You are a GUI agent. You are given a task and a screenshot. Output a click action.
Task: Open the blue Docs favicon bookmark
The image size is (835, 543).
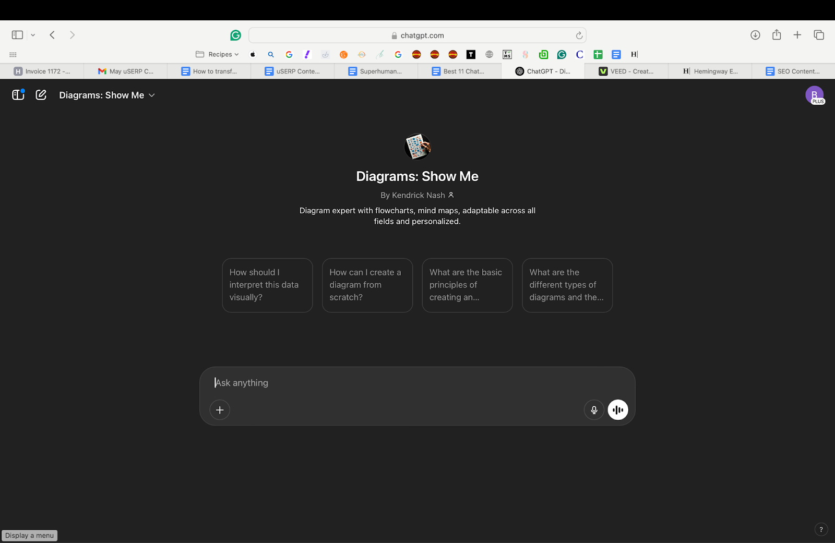(x=616, y=54)
